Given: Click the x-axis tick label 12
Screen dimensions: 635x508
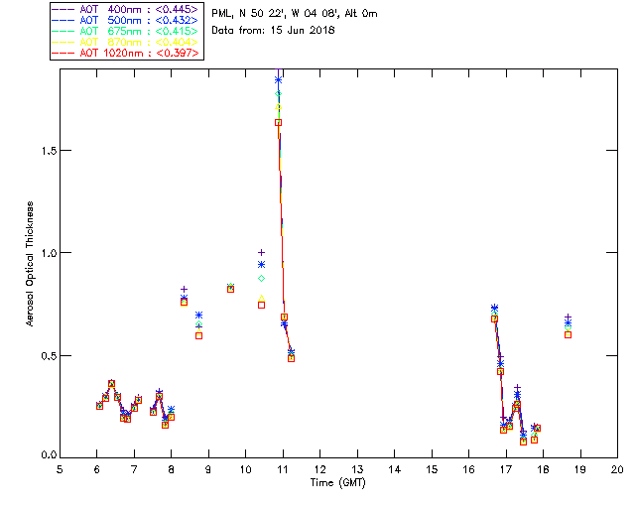Looking at the screenshot, I should 319,469.
